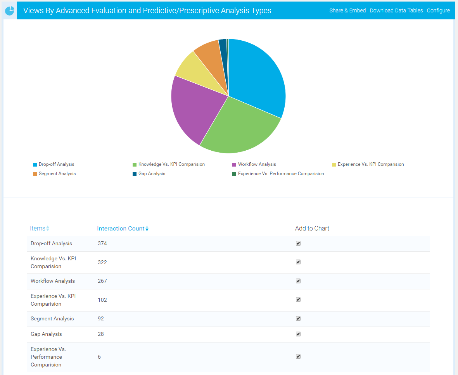This screenshot has width=458, height=375.
Task: Toggle the Gap Analysis chart checkbox
Action: (x=298, y=334)
